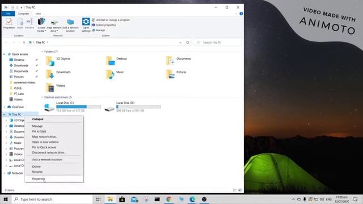Click Manage in System ribbon group

(x=99, y=30)
